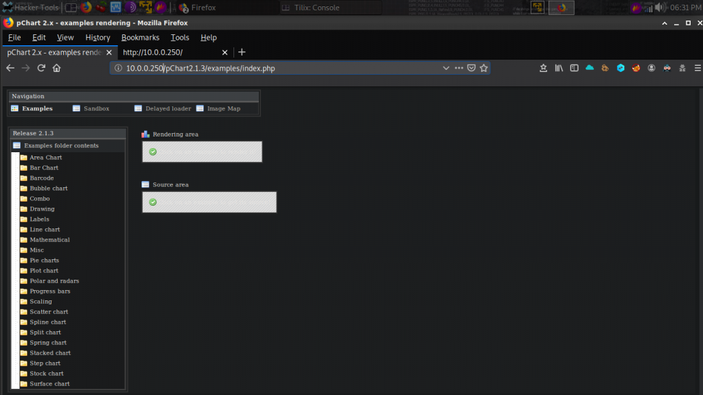Open the page actions three-dots menu
Viewport: 703px width, 395px height.
[459, 68]
